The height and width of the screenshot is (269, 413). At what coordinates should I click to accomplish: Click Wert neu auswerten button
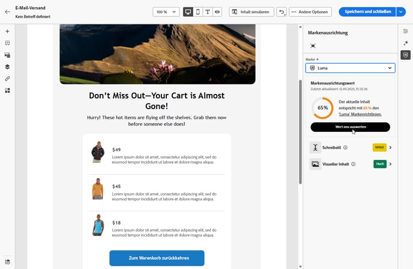click(350, 127)
